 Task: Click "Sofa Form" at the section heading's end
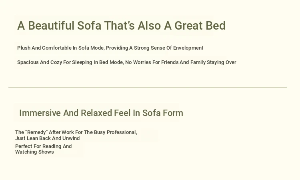click(163, 113)
